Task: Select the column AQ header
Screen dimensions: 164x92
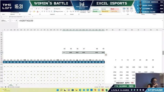Action: pyautogui.click(x=64, y=30)
